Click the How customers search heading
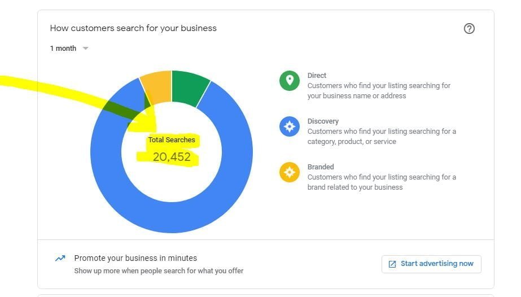521x297 pixels. 133,28
